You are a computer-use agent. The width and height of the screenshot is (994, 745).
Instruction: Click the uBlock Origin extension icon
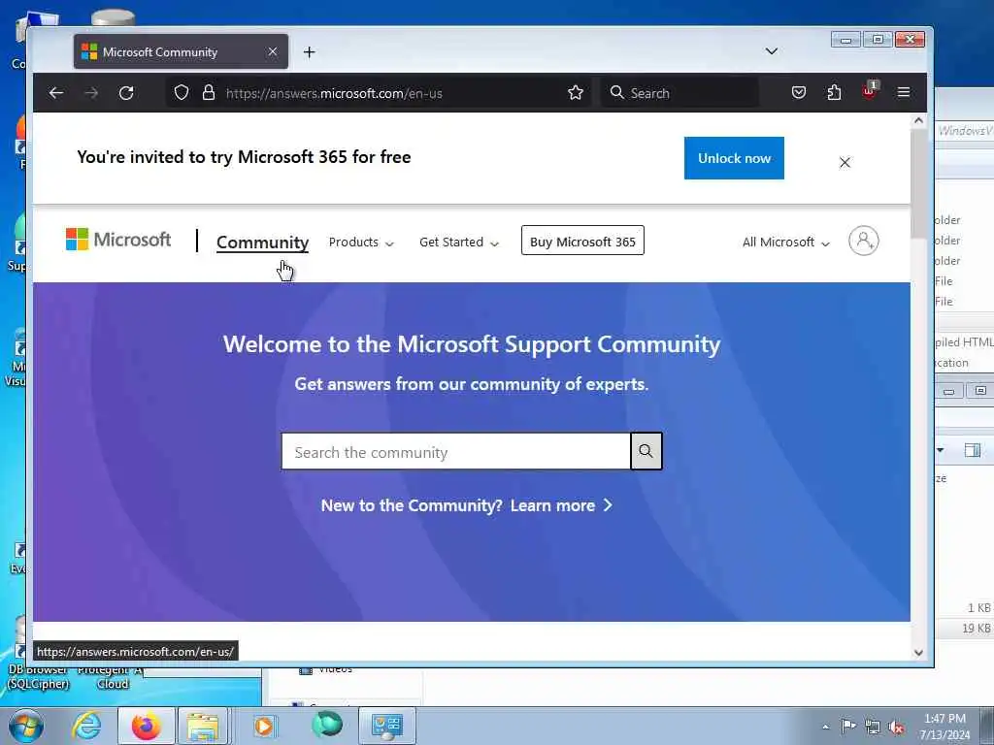point(869,92)
